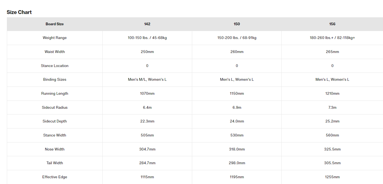
Task: Select the Tail Width row label
Action: coord(55,163)
